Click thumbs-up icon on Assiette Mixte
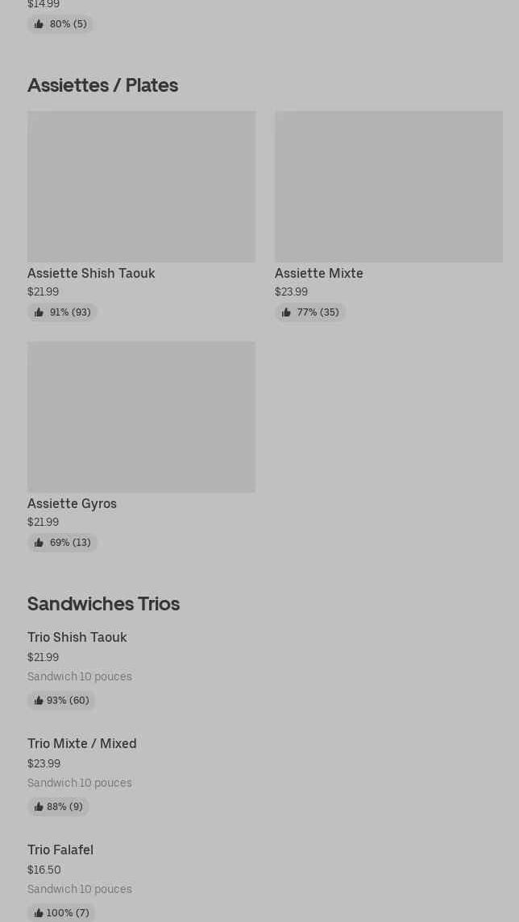Image resolution: width=519 pixels, height=922 pixels. point(286,312)
